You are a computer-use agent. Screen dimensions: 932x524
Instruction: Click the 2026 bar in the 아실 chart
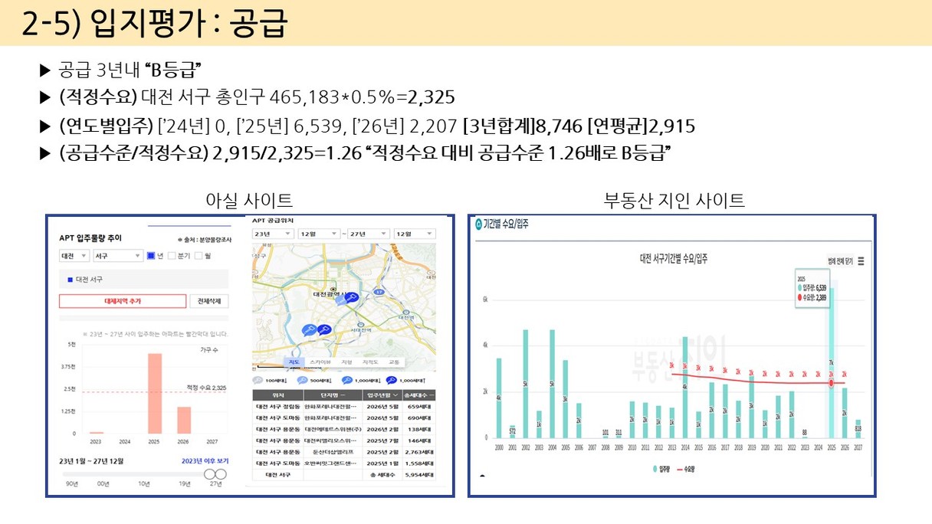[184, 420]
